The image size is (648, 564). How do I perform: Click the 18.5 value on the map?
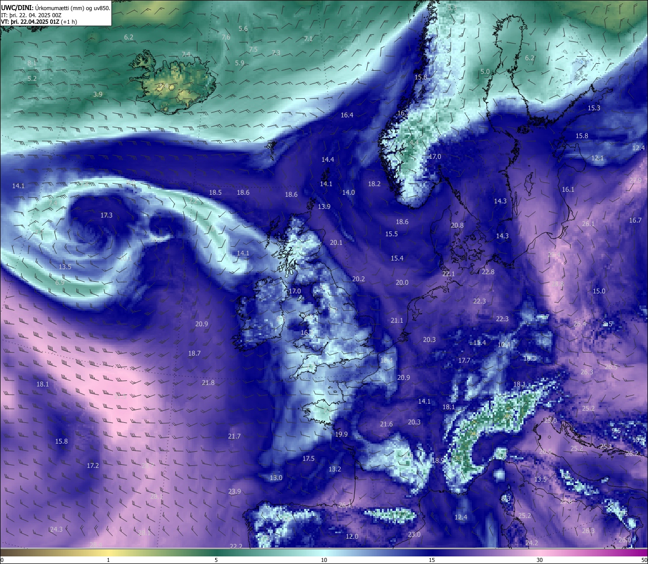(216, 193)
